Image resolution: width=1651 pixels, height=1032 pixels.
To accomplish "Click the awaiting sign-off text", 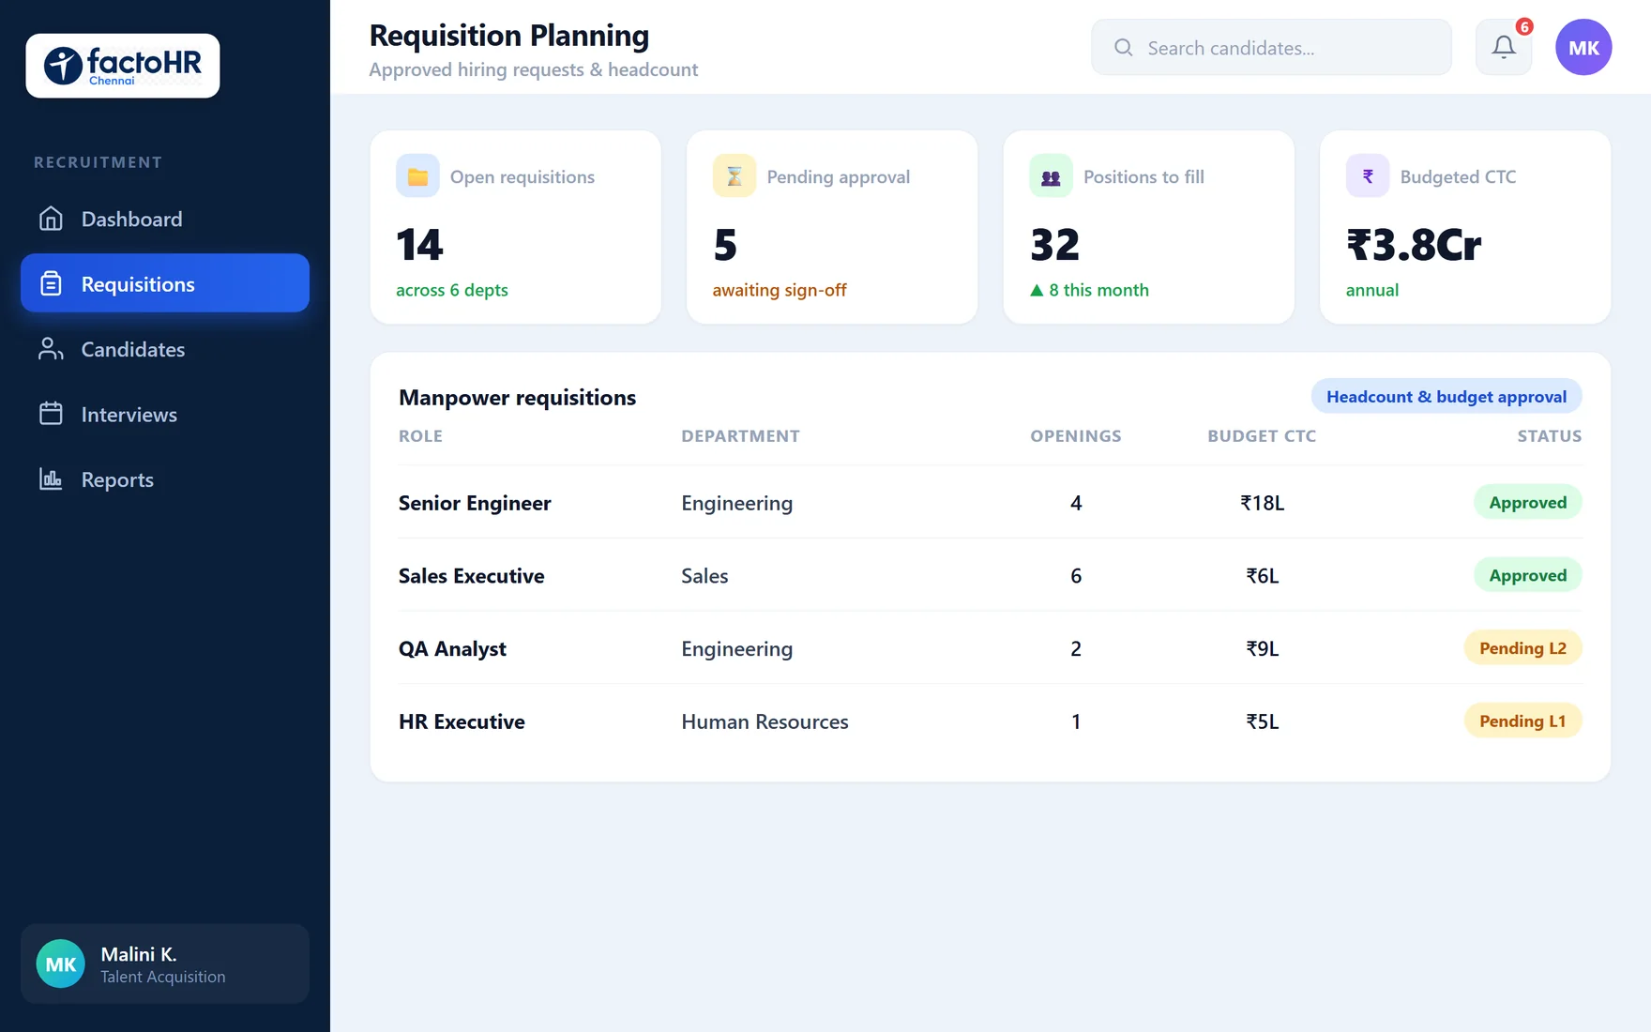I will pos(780,291).
